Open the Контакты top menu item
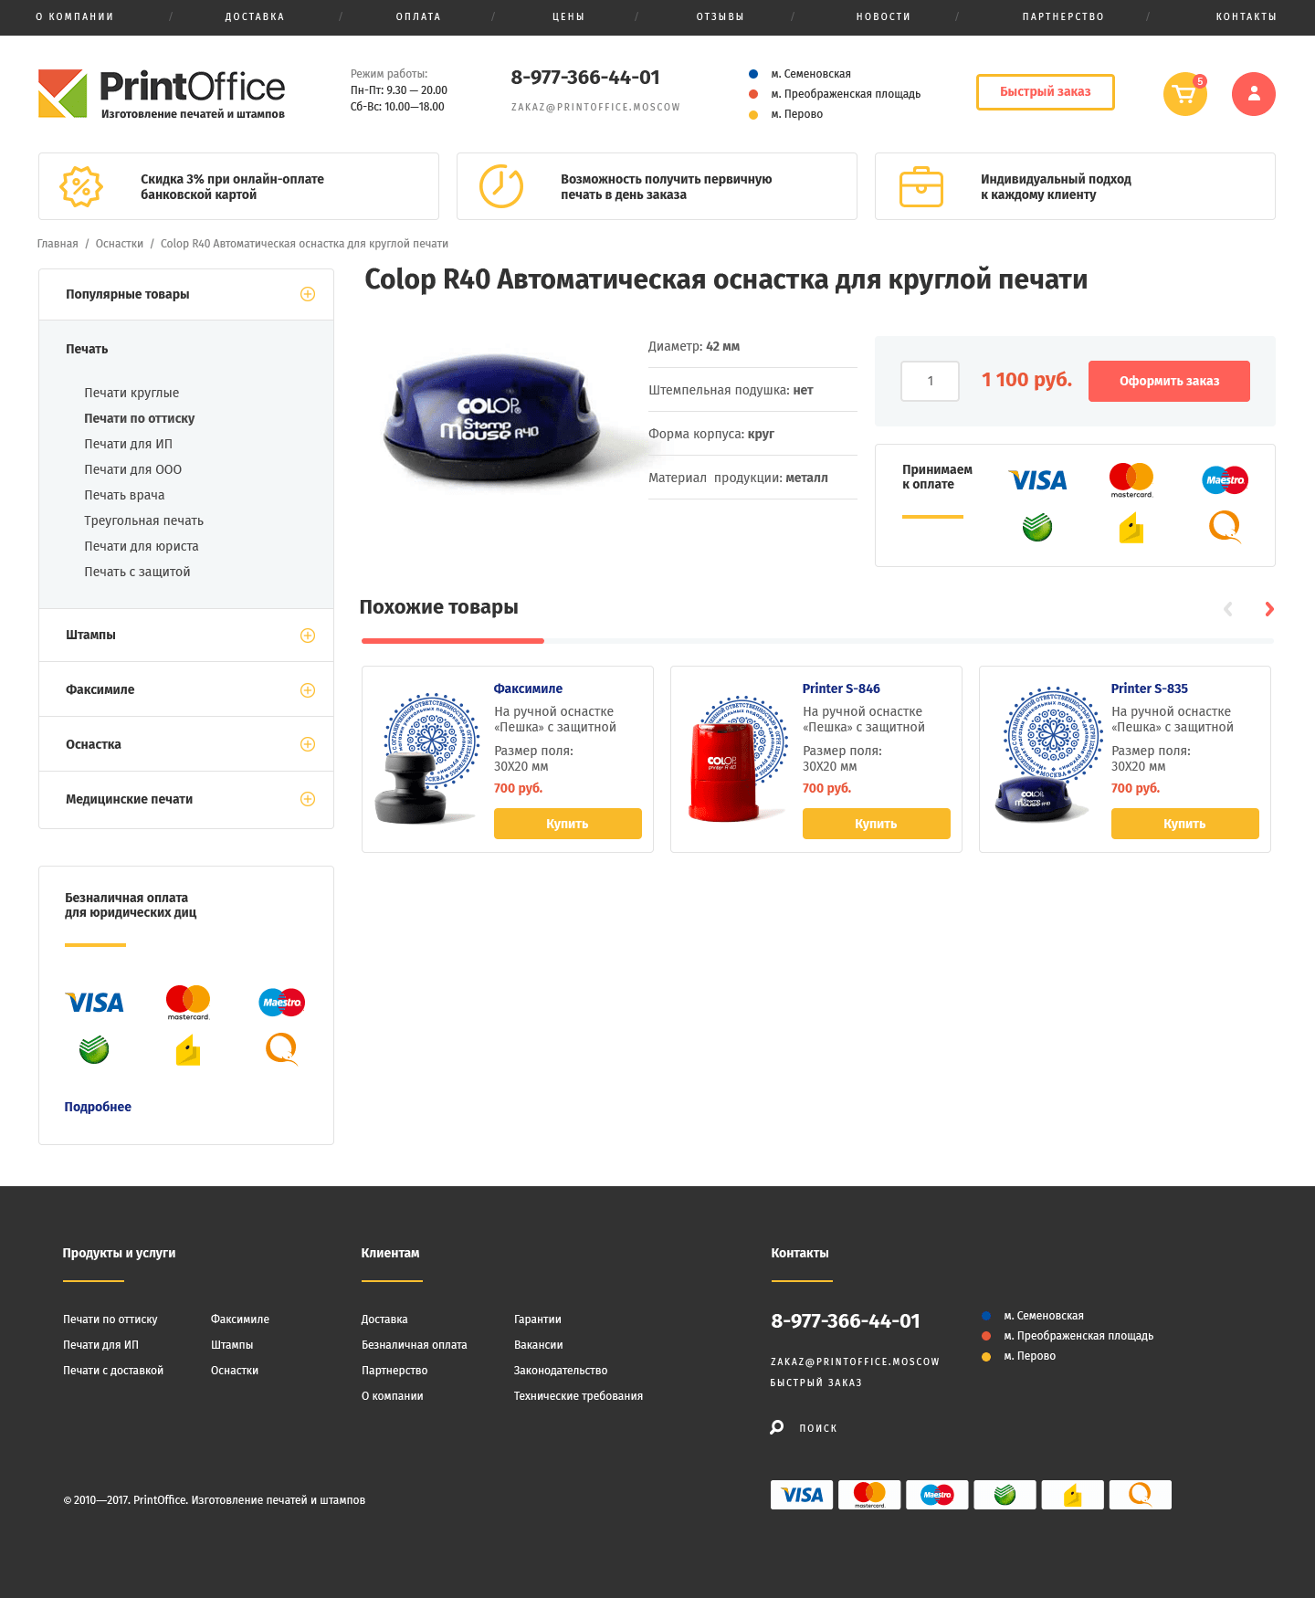1315x1598 pixels. click(x=1246, y=17)
